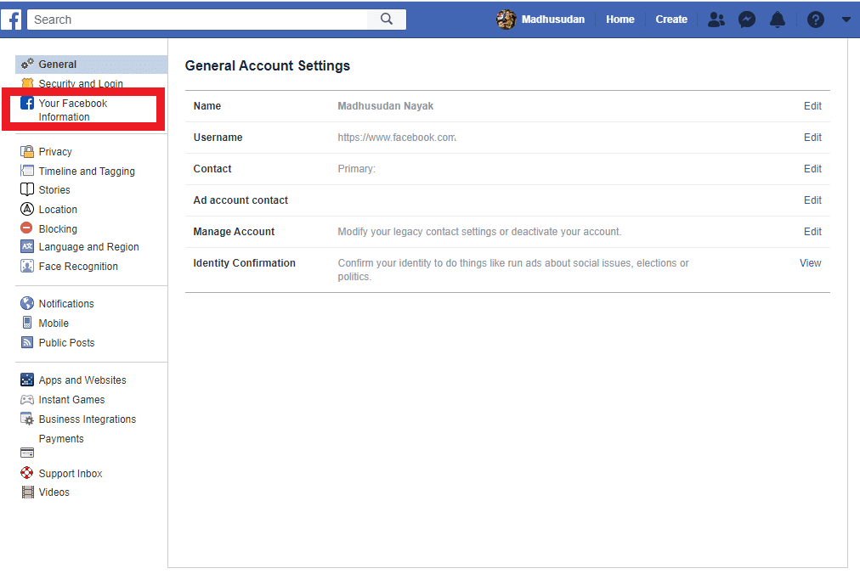This screenshot has width=860, height=574.
Task: Edit the Ad account contact row
Action: (x=812, y=200)
